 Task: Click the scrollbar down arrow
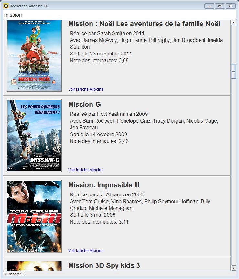click(234, 268)
